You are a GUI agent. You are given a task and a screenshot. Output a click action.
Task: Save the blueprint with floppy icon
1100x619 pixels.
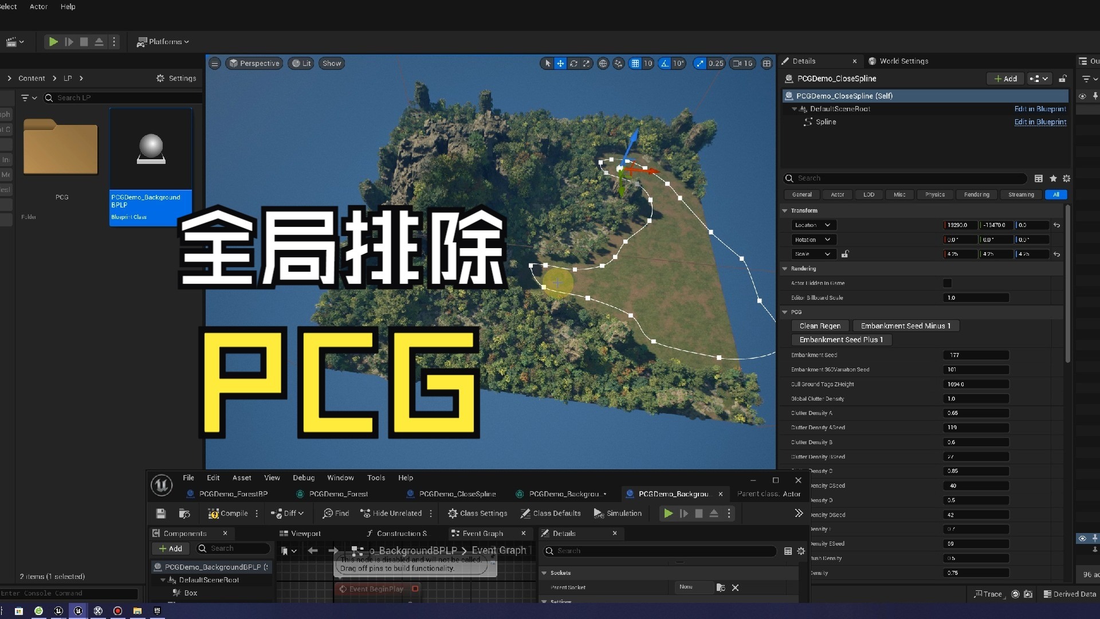point(161,514)
